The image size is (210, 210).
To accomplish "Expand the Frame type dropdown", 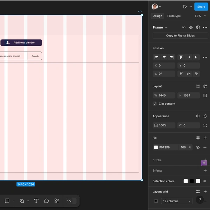I will coord(160,27).
